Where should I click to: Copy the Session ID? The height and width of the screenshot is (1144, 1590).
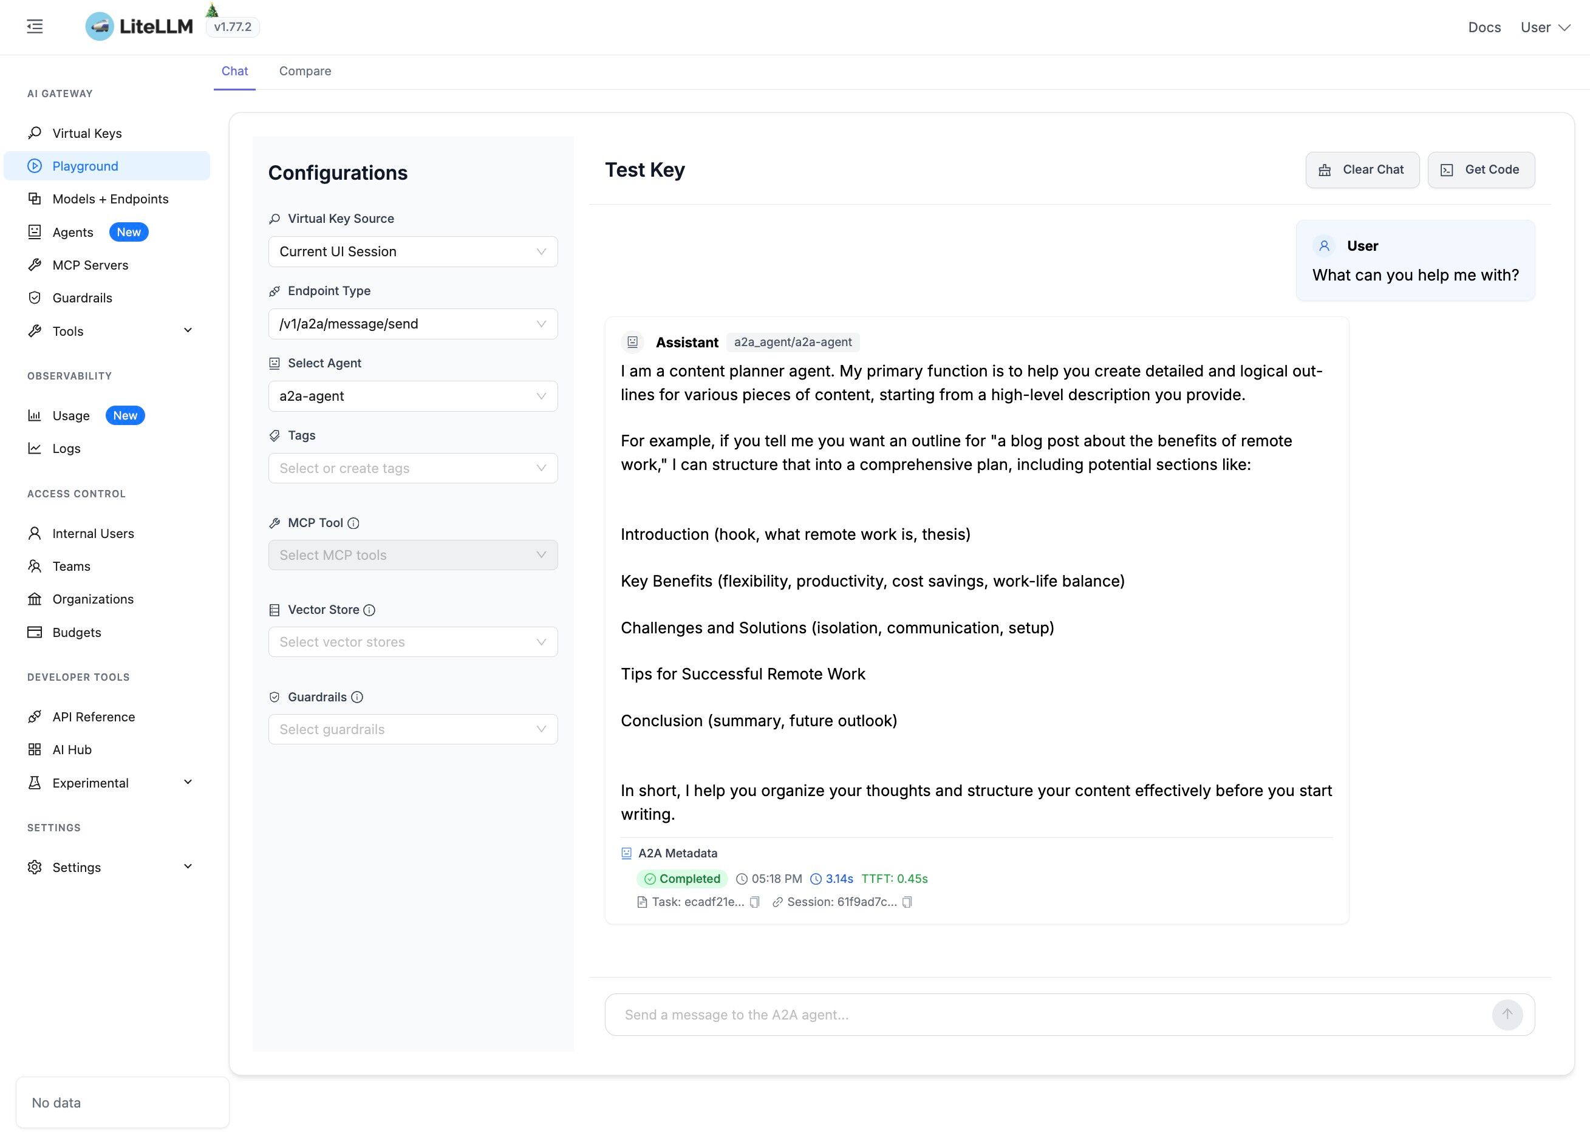pos(907,902)
